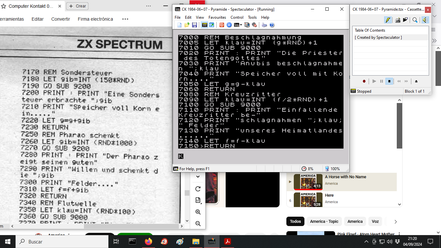The height and width of the screenshot is (248, 441).
Task: Show hidden system tray icons
Action: click(x=366, y=242)
